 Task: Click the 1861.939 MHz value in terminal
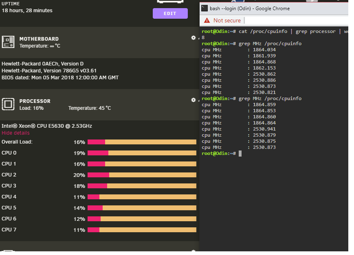264,56
